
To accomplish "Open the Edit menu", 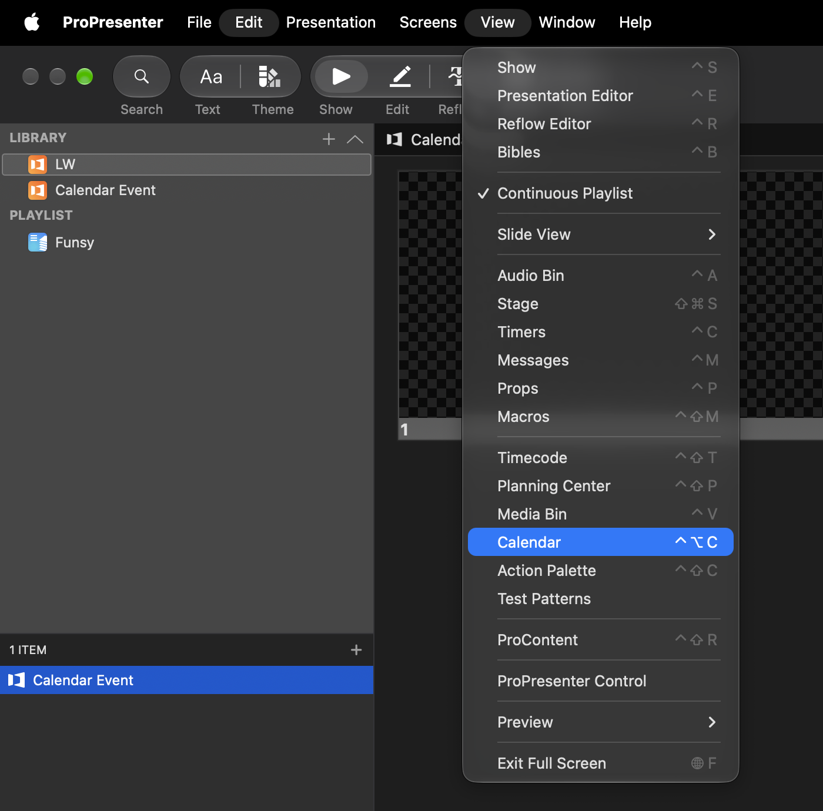I will pyautogui.click(x=249, y=22).
